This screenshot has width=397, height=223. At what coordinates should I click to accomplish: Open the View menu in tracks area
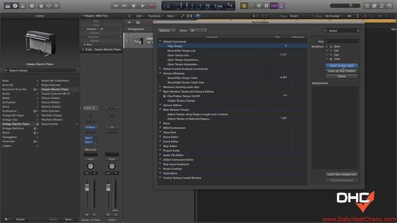point(171,16)
